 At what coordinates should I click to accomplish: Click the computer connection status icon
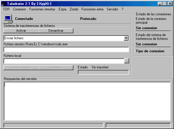8,19
